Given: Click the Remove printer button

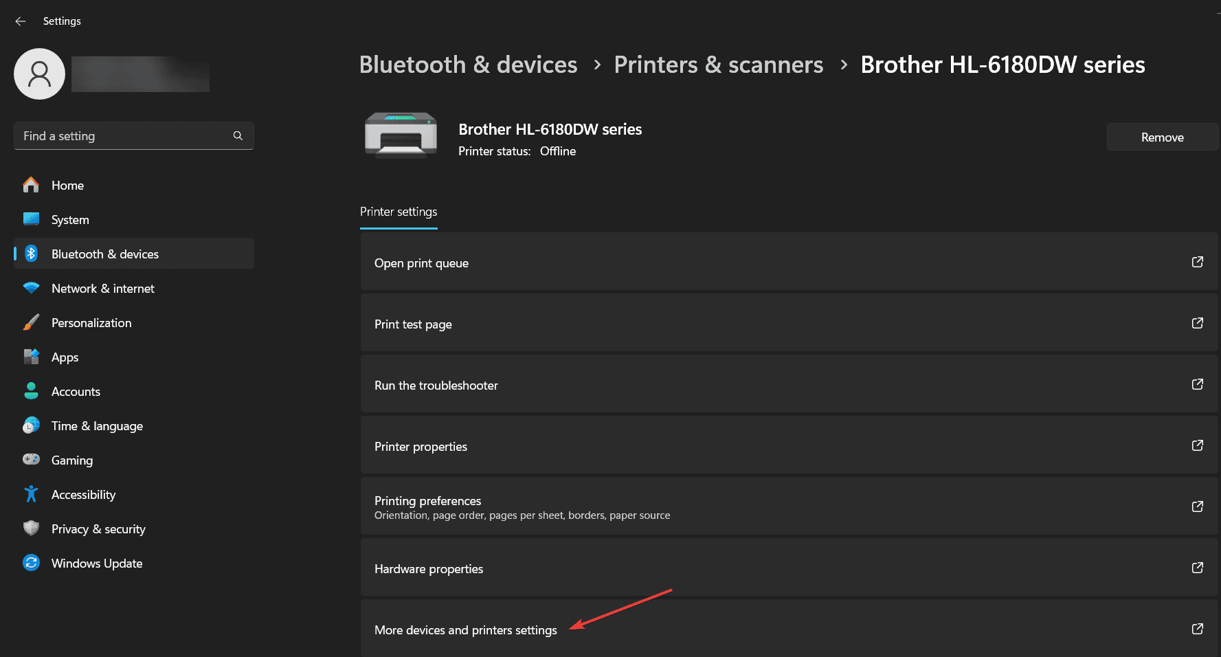Looking at the screenshot, I should click(1162, 137).
